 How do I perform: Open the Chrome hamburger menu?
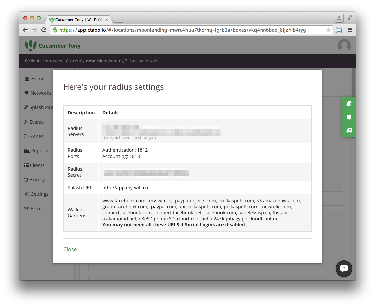coord(350,30)
